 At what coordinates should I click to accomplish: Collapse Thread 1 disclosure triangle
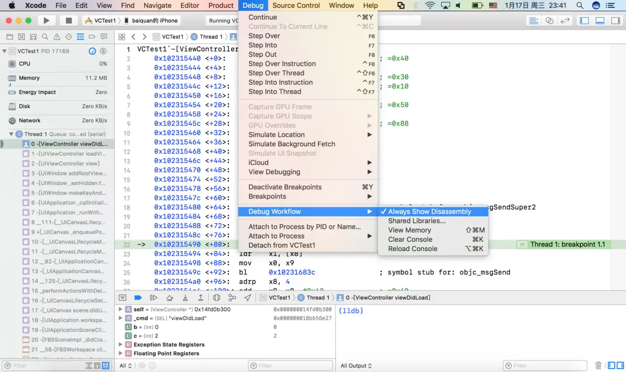pos(12,134)
